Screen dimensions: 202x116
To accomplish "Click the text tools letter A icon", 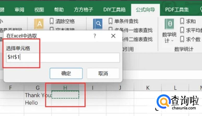I will point(39,24).
